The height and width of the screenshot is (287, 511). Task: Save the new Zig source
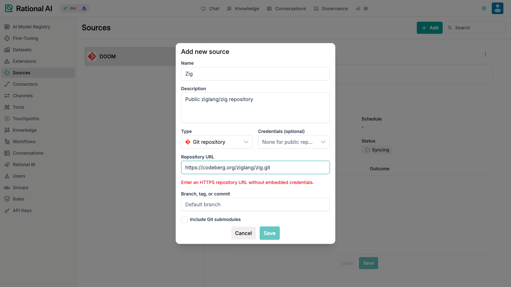270,233
